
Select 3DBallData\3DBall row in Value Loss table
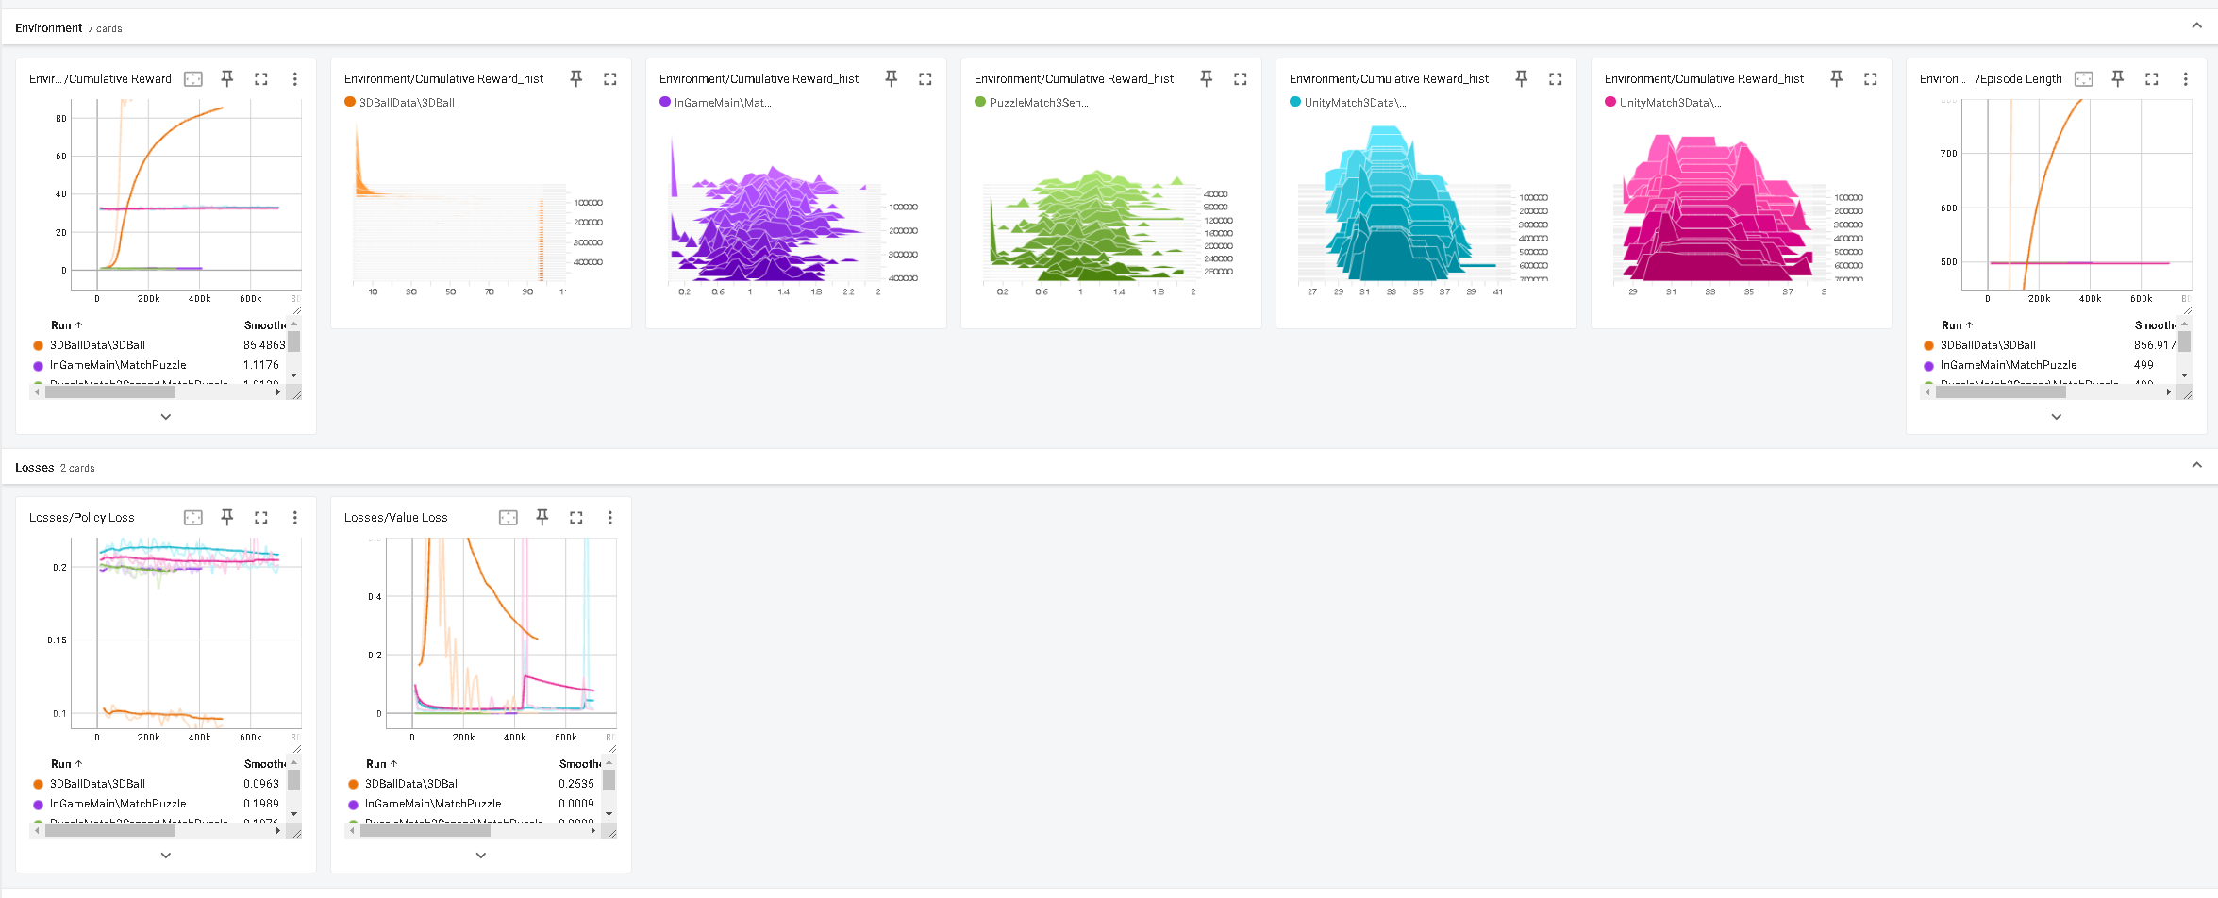point(473,784)
